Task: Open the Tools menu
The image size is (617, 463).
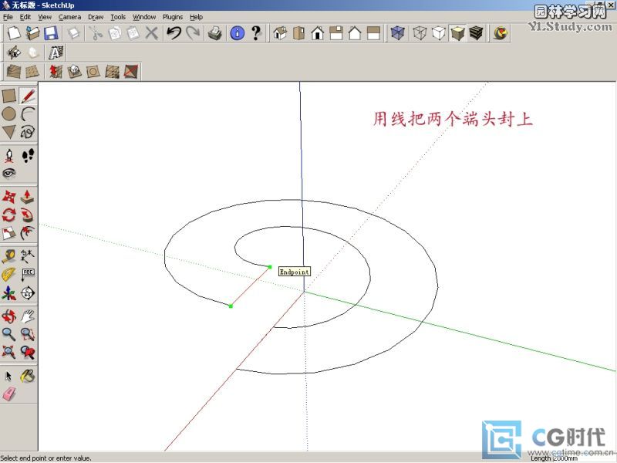Action: pyautogui.click(x=118, y=17)
